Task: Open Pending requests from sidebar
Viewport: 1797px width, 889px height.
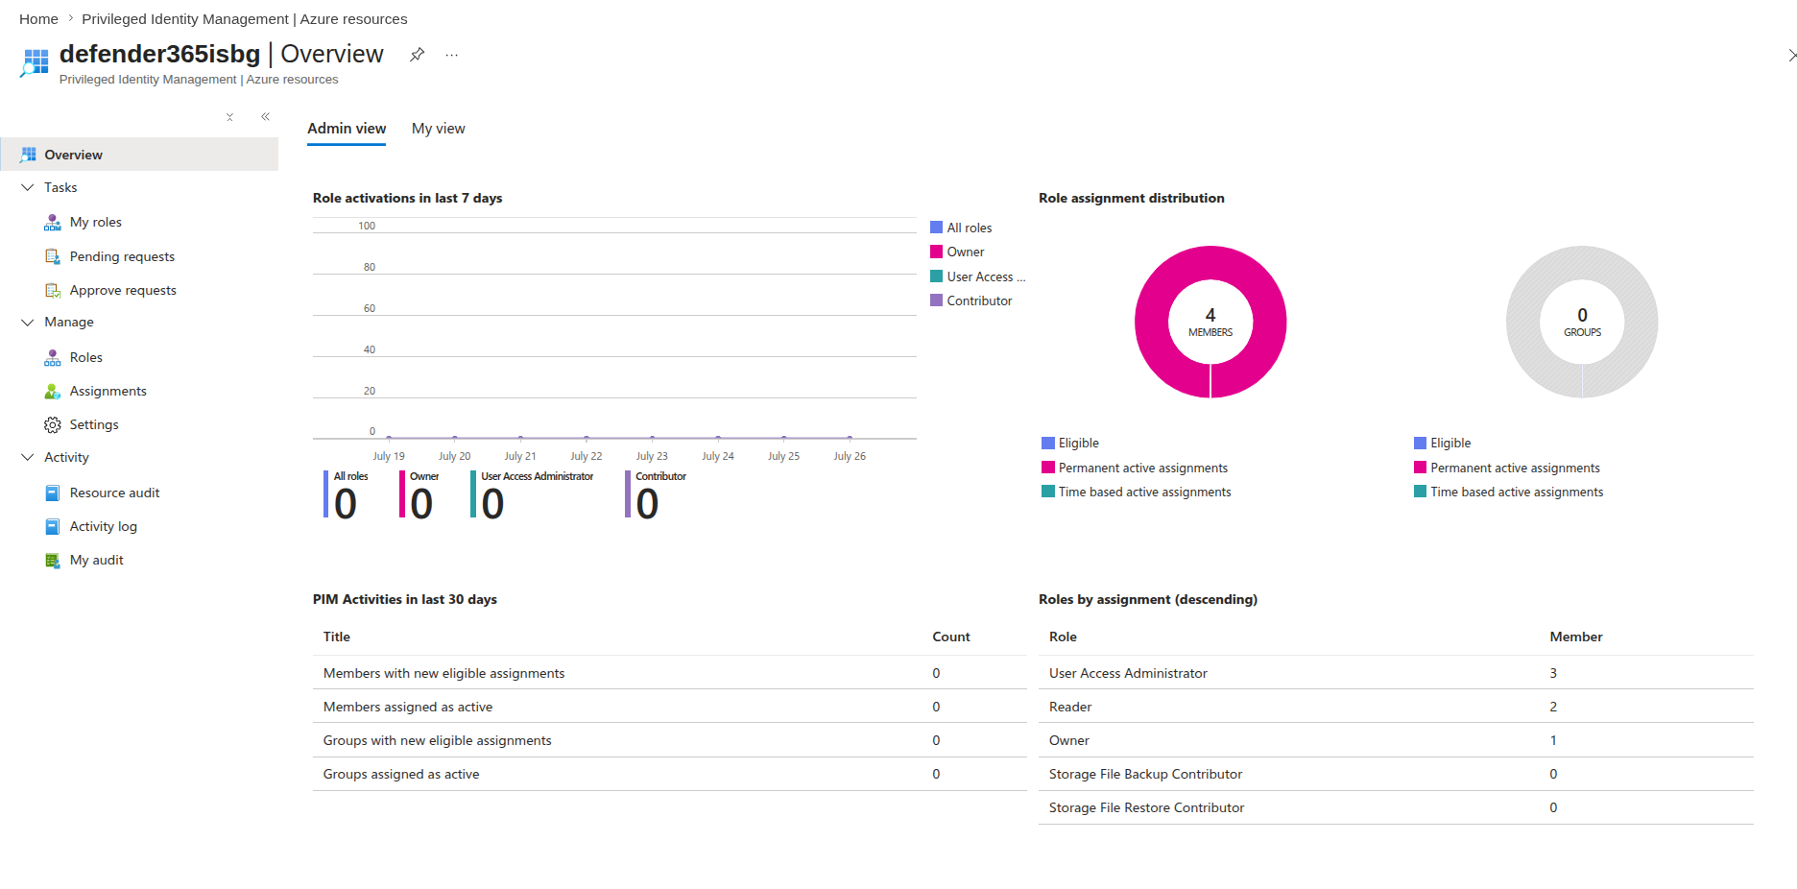Action: coord(122,256)
